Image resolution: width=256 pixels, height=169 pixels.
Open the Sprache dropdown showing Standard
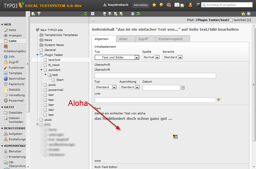(172, 57)
